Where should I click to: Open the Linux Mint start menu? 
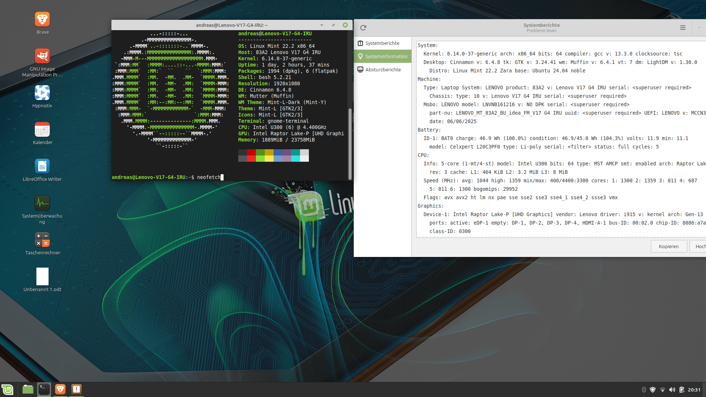pyautogui.click(x=7, y=389)
